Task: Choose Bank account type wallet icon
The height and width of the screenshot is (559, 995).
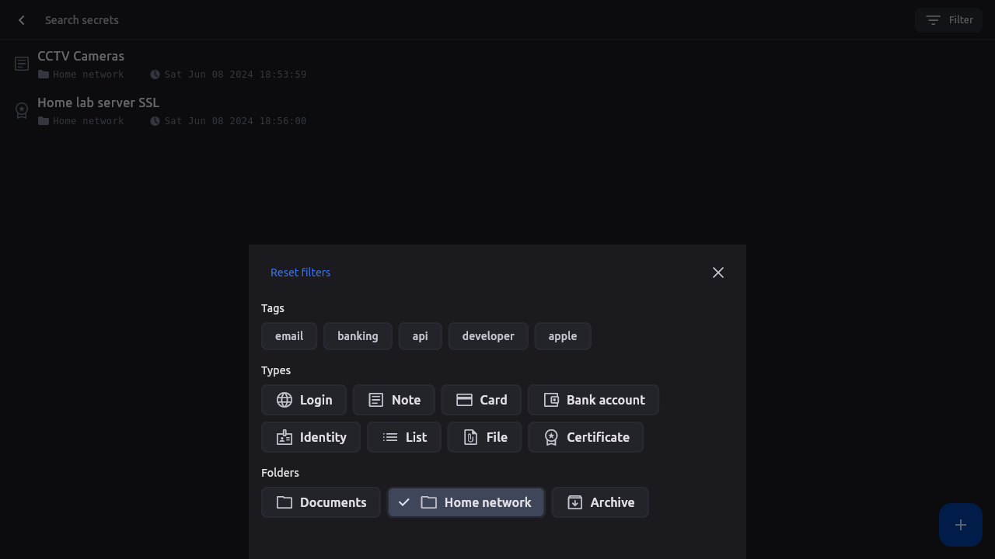Action: tap(551, 400)
